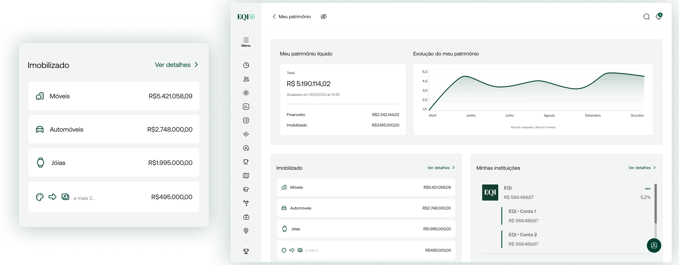This screenshot has width=679, height=265.
Task: Open the trophy icon in the sidebar
Action: point(246,251)
